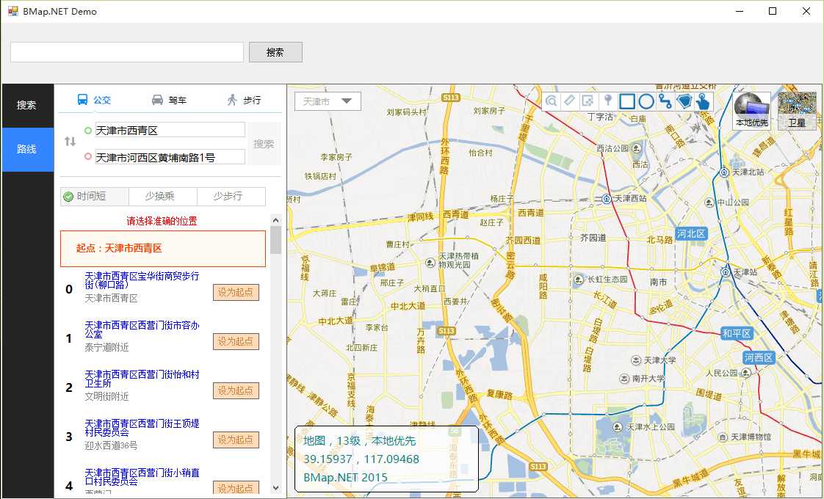
Task: Click the BMap.NET Demo app icon in title bar
Action: pos(12,11)
